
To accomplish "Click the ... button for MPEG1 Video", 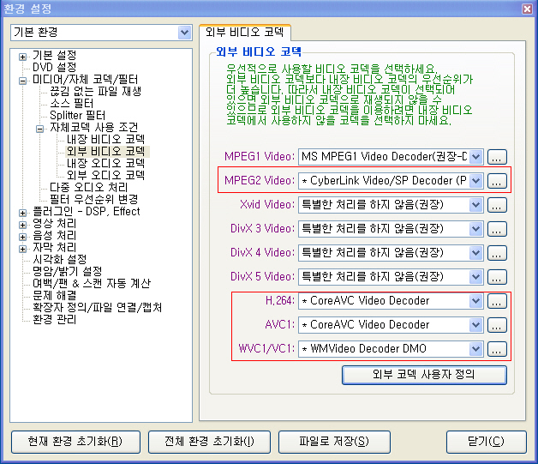I will 497,157.
